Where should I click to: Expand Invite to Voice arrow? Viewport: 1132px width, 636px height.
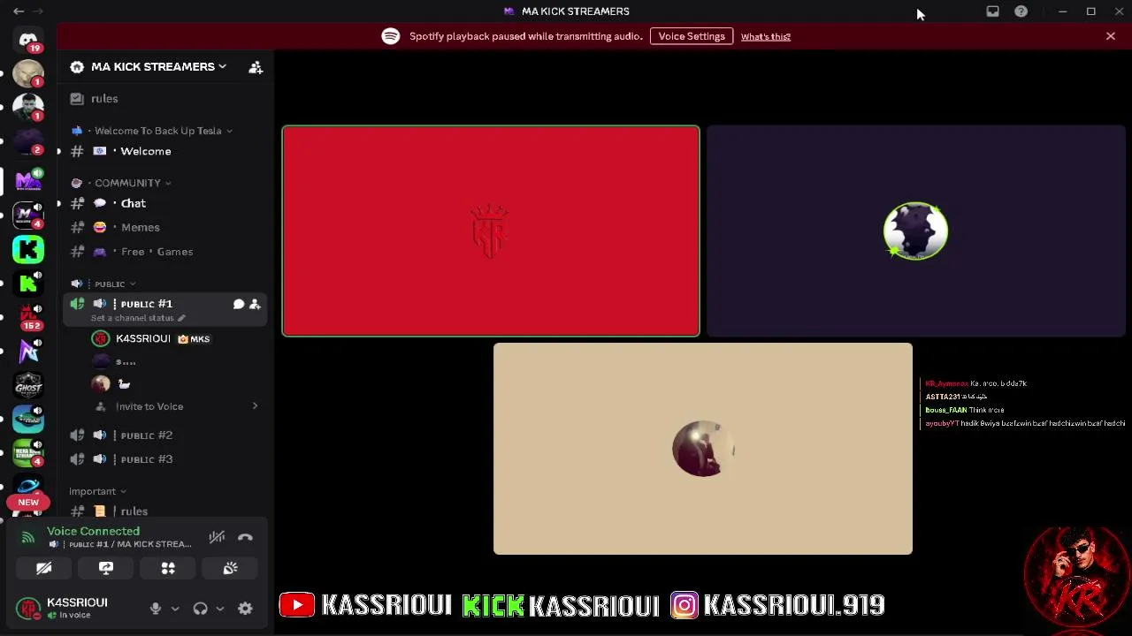[255, 406]
